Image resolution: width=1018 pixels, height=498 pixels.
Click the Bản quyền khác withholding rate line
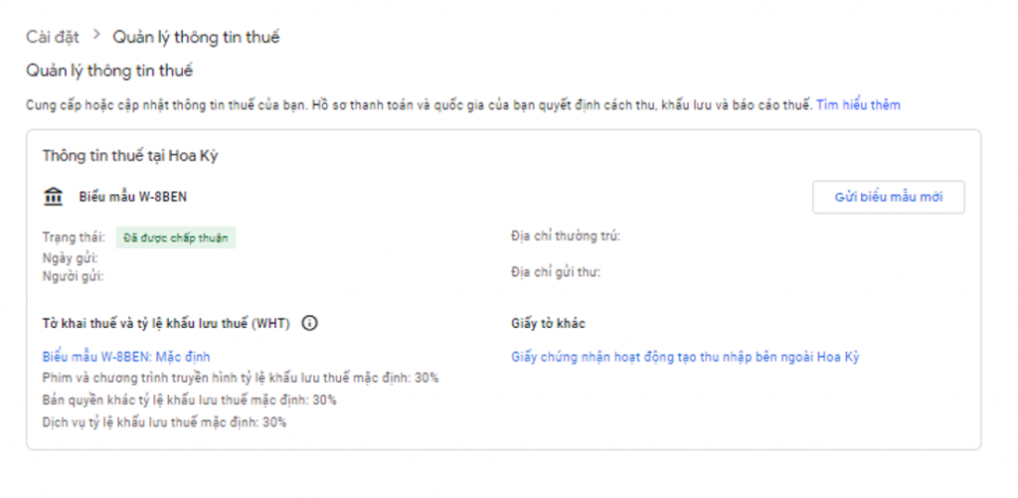189,400
